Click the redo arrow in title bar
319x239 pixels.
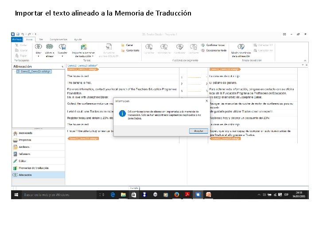tap(30, 34)
